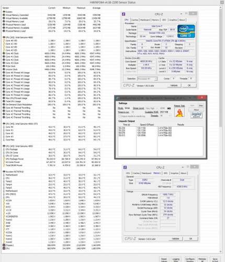Screen dimensions: 225x262
Task: Click the IntelBurnTest flame Freeze Test icon
Action: [x=179, y=113]
